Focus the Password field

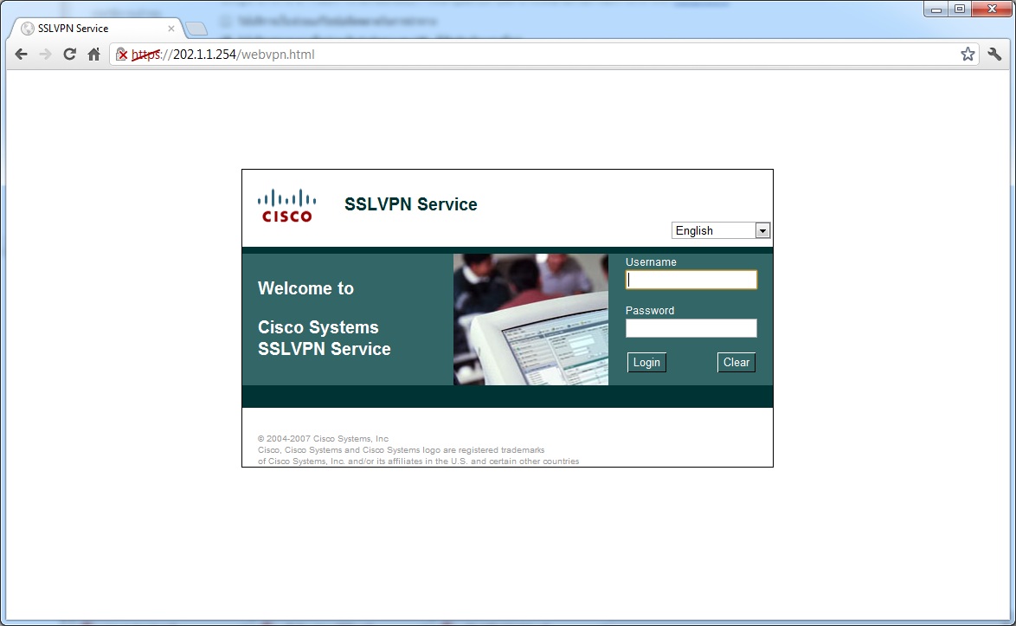pyautogui.click(x=691, y=328)
